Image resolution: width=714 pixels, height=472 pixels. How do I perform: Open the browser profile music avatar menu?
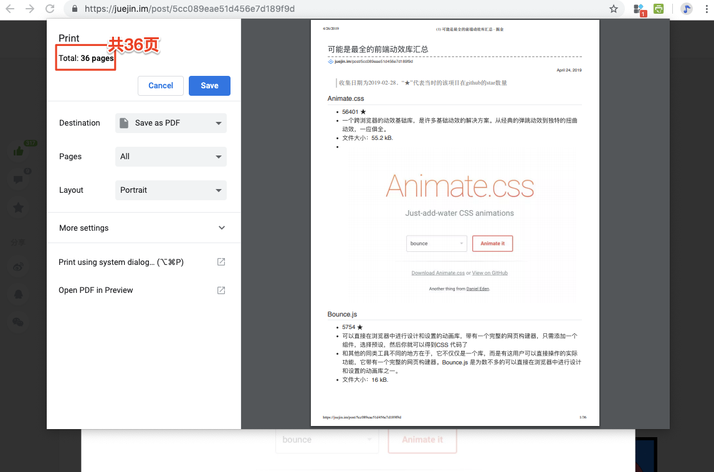tap(686, 9)
